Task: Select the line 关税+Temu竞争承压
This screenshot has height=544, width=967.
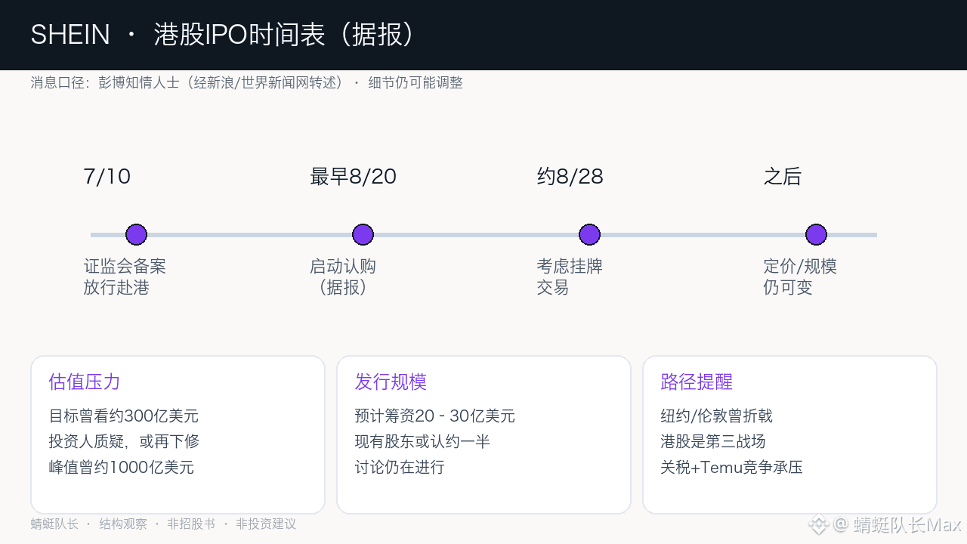Action: [x=731, y=467]
